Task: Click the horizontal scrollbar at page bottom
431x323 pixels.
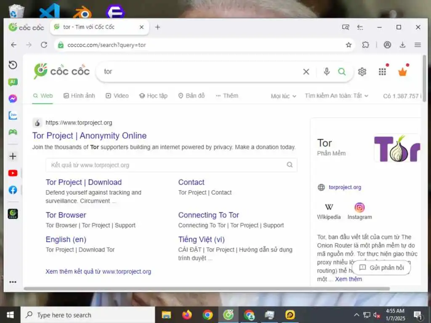Action: 207,289
